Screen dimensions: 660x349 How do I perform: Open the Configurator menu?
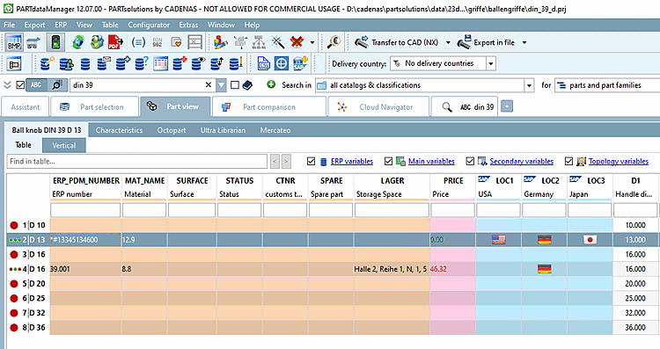149,25
